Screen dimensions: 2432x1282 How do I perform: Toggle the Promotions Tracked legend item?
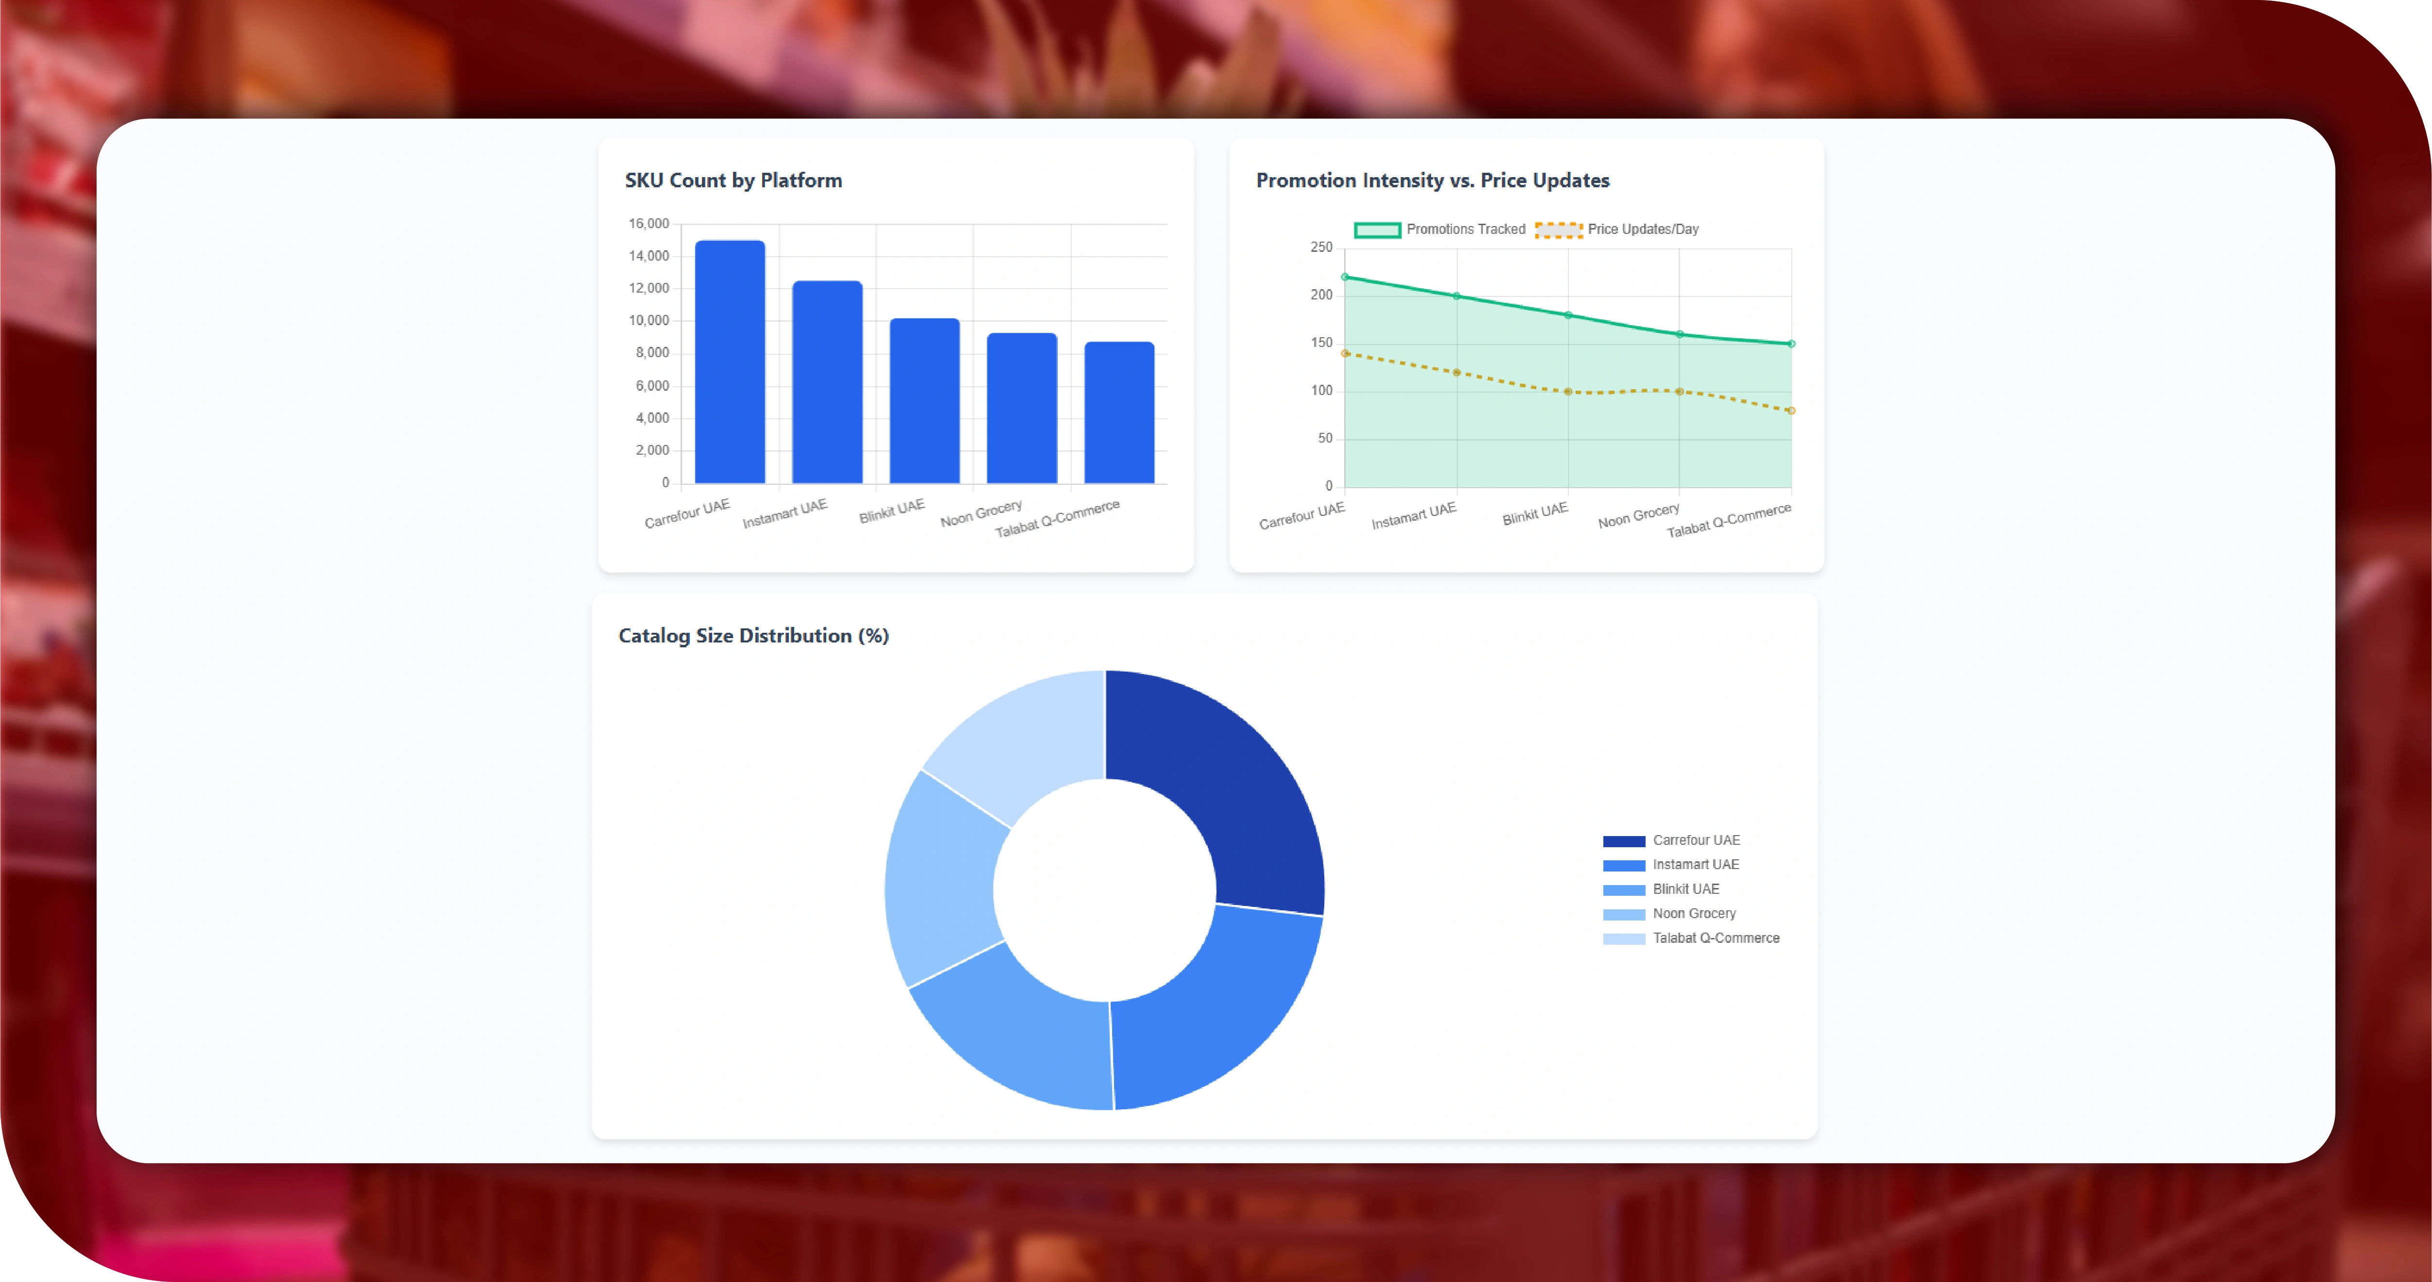coord(1439,230)
